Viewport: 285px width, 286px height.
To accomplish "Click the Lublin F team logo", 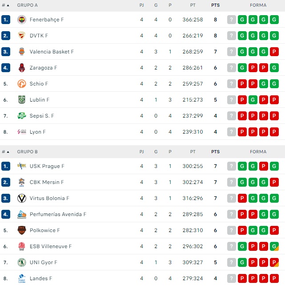I will (x=21, y=100).
